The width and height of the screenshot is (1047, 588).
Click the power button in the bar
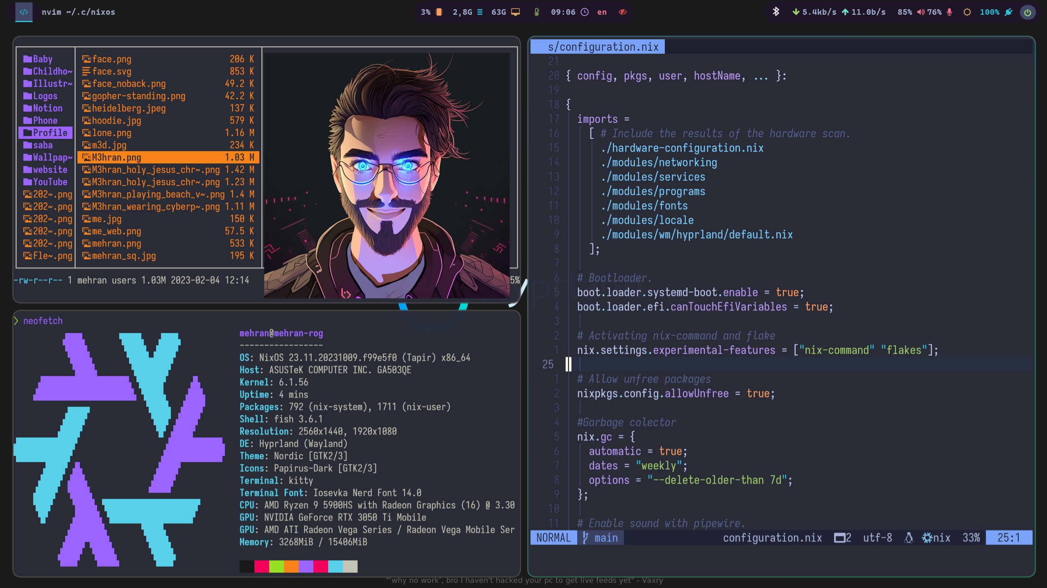point(1027,12)
